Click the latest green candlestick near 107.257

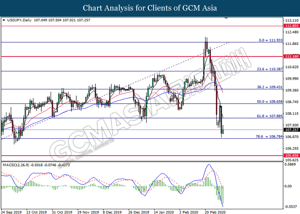click(223, 132)
